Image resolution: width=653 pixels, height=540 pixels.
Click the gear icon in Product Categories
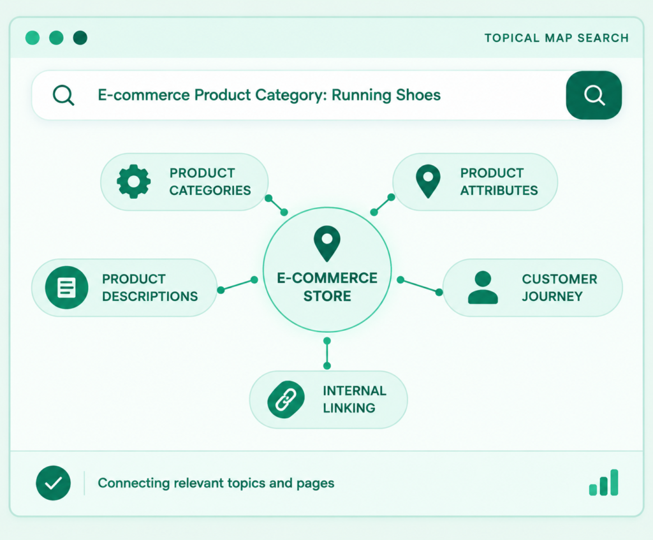point(134,182)
